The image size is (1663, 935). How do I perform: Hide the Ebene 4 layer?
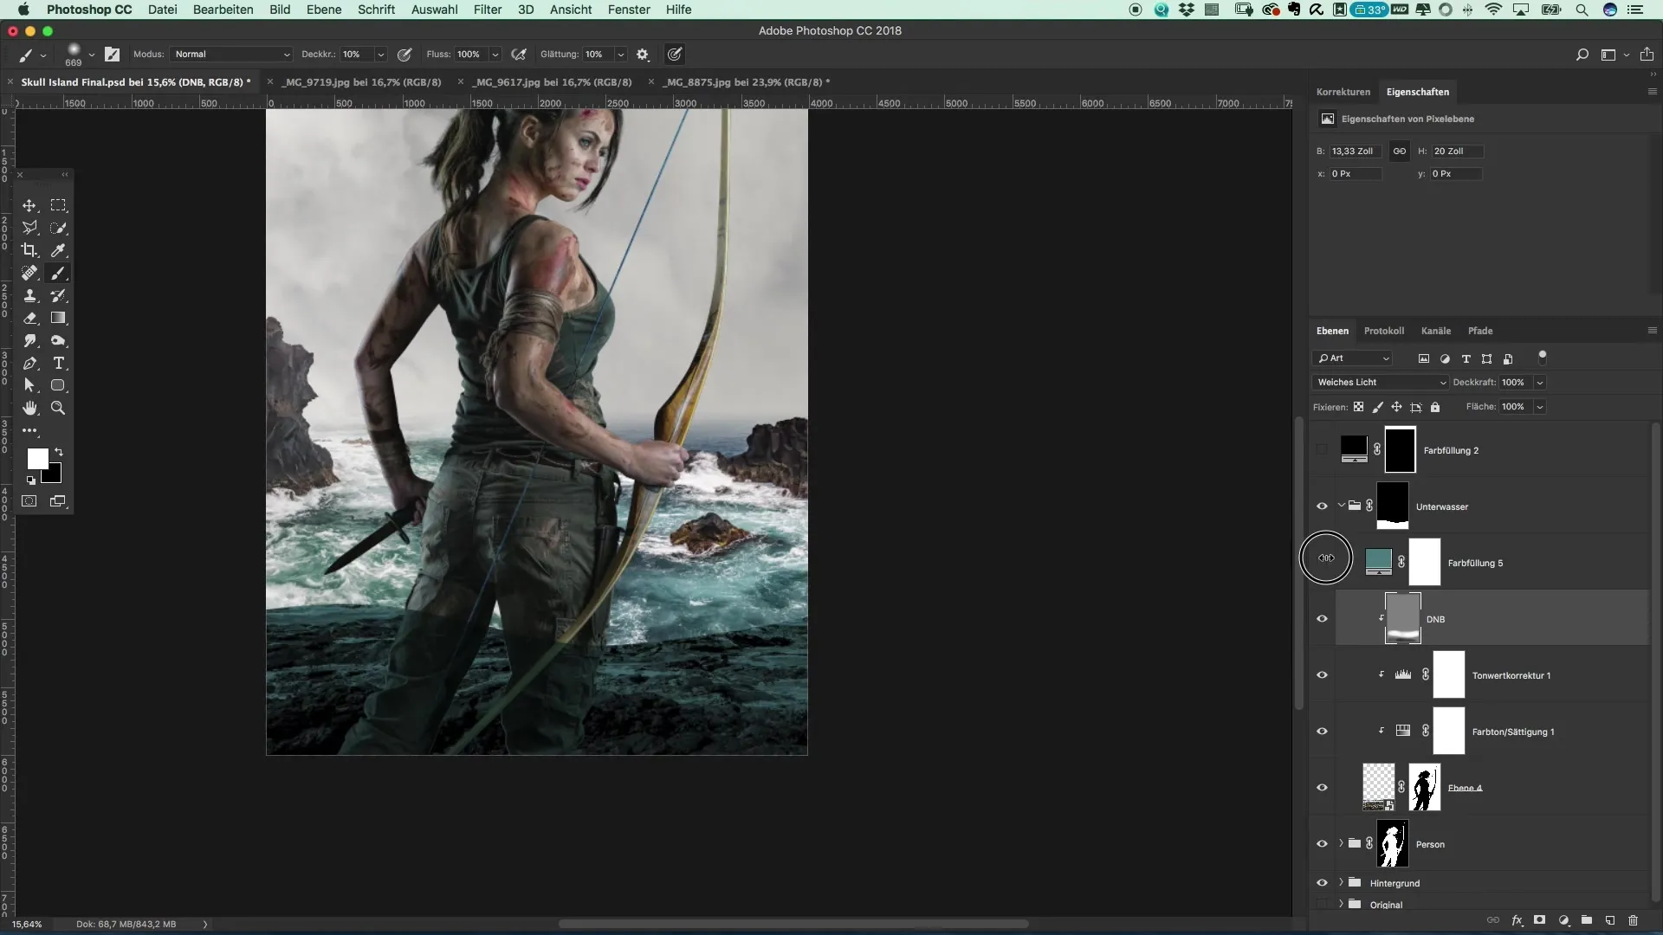1322,788
